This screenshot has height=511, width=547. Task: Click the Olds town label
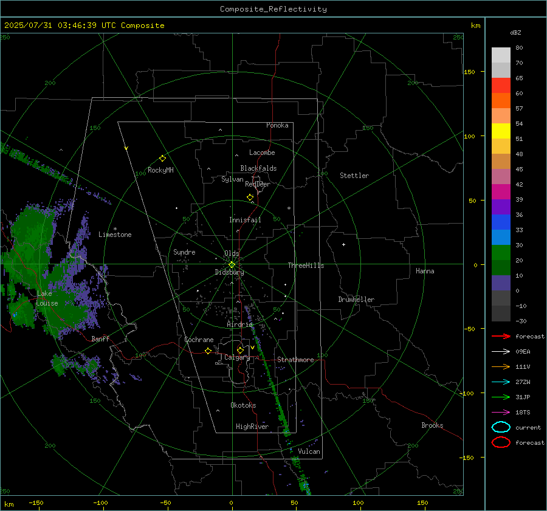click(232, 253)
